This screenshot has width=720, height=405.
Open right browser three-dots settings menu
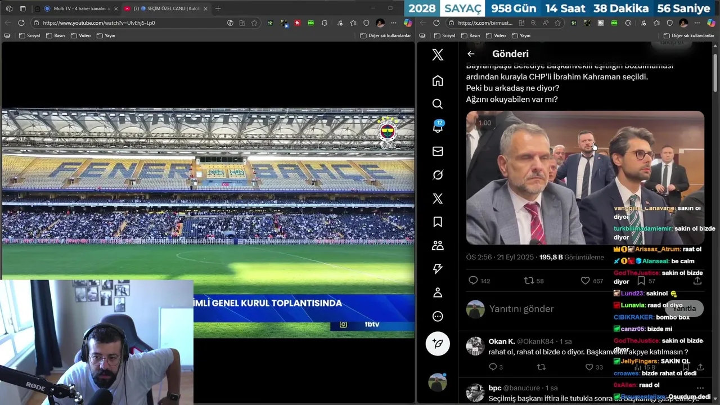pyautogui.click(x=697, y=22)
